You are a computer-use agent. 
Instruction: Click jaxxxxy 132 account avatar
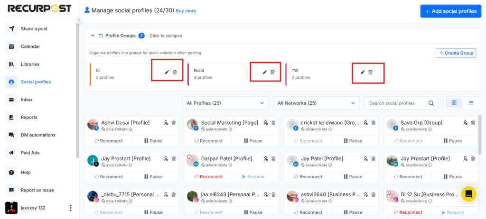click(11, 208)
